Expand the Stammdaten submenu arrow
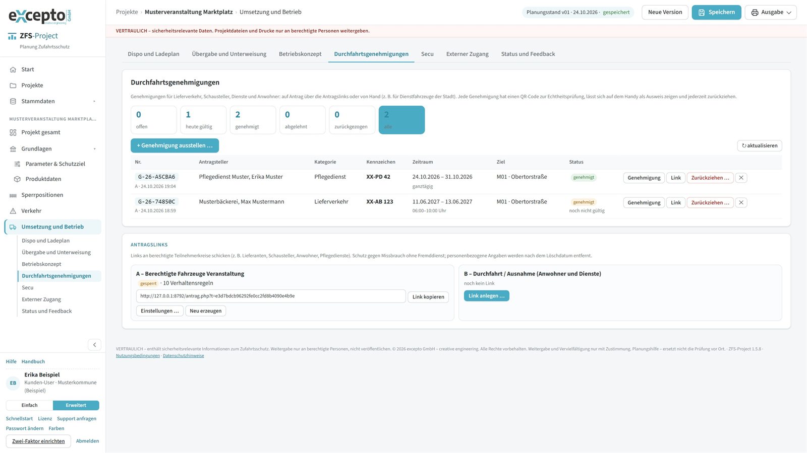This screenshot has height=453, width=807. click(94, 101)
